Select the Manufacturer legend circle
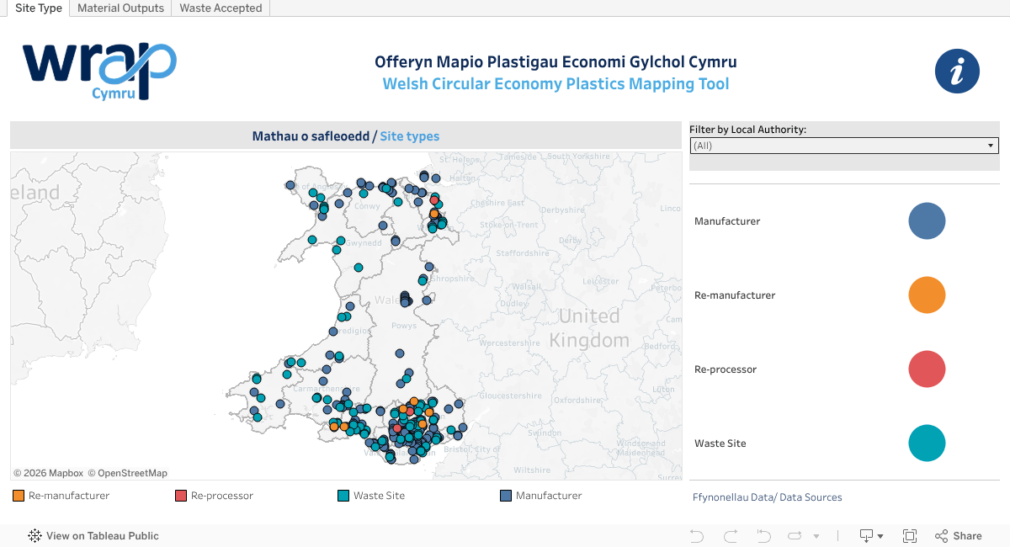Viewport: 1010px width, 547px height. coord(927,221)
